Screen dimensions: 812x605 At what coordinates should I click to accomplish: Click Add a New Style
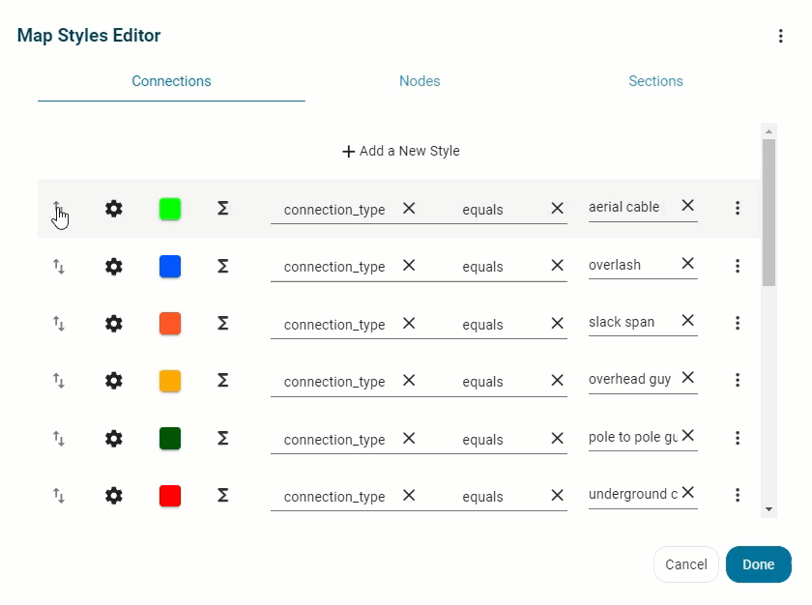pyautogui.click(x=401, y=151)
